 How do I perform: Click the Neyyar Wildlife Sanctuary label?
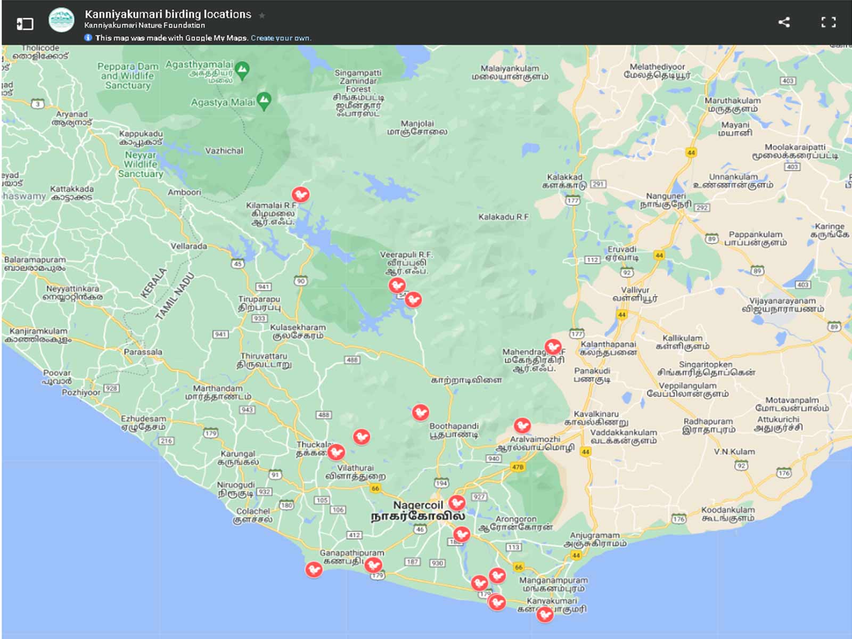(141, 164)
